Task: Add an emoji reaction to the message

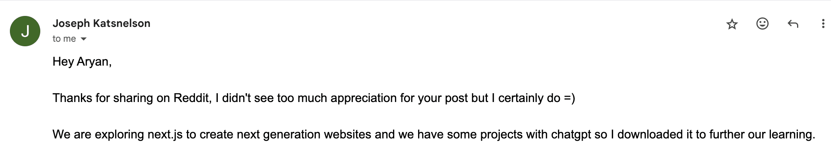Action: click(762, 24)
